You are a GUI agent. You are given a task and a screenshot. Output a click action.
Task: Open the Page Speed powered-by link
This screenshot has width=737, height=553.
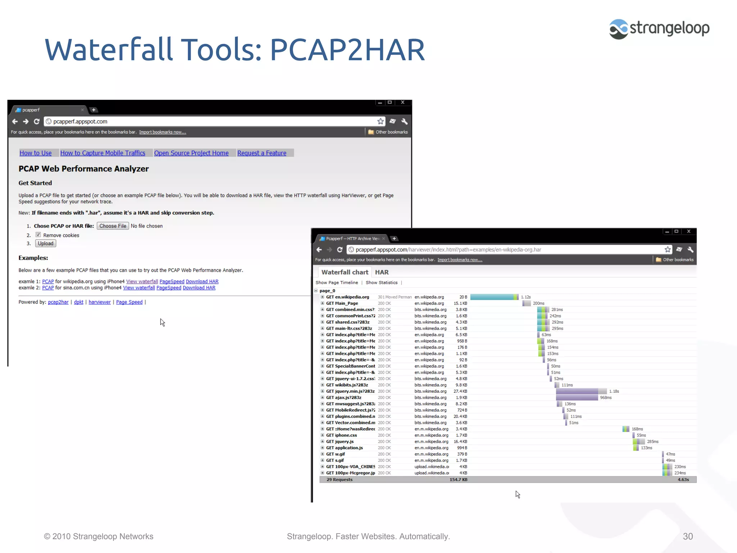(x=129, y=302)
